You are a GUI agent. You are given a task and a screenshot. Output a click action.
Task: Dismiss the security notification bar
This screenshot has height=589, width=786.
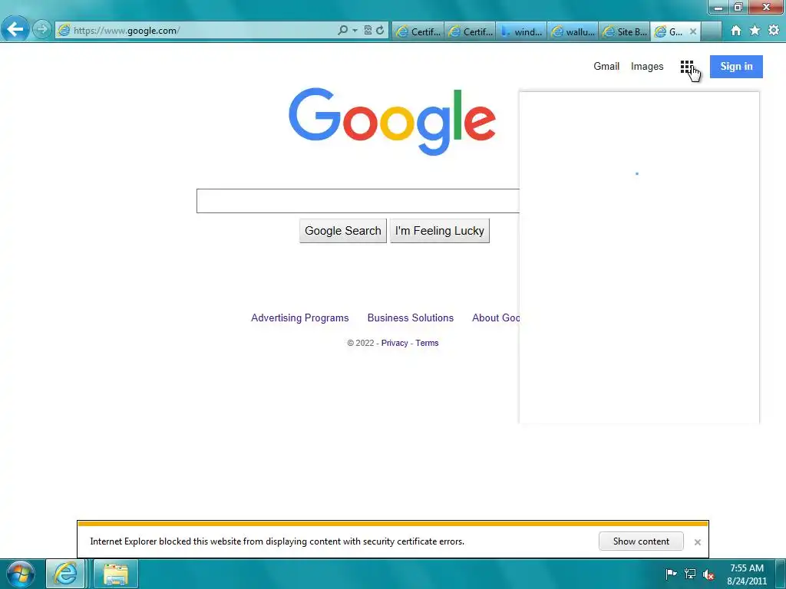pyautogui.click(x=697, y=542)
